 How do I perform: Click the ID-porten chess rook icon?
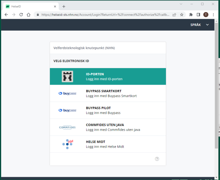click(x=67, y=76)
